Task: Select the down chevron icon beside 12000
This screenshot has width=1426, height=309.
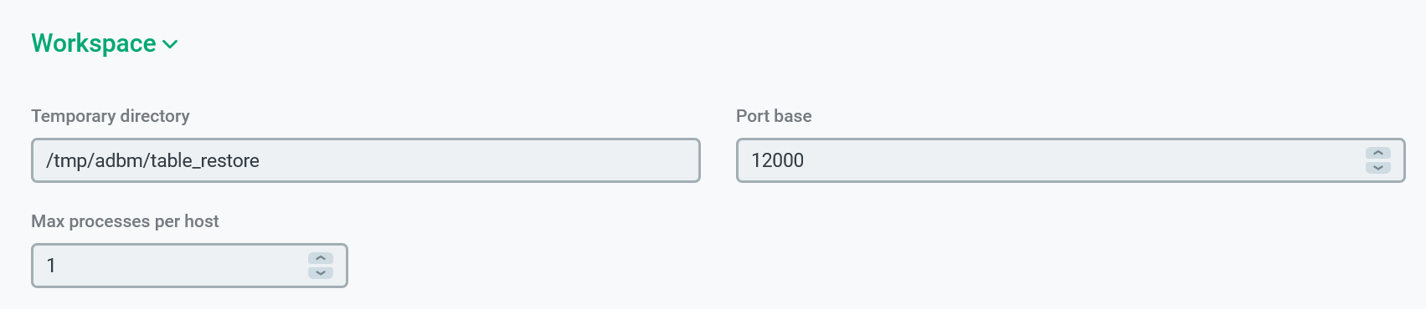Action: 1378,168
